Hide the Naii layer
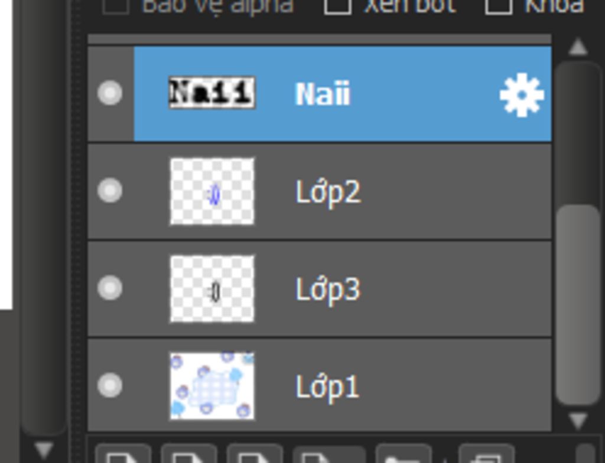This screenshot has height=463, width=605. [110, 93]
